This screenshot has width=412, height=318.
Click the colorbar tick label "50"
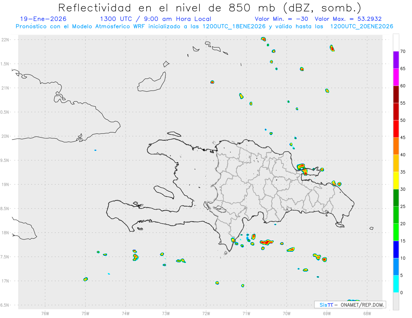[x=403, y=120]
